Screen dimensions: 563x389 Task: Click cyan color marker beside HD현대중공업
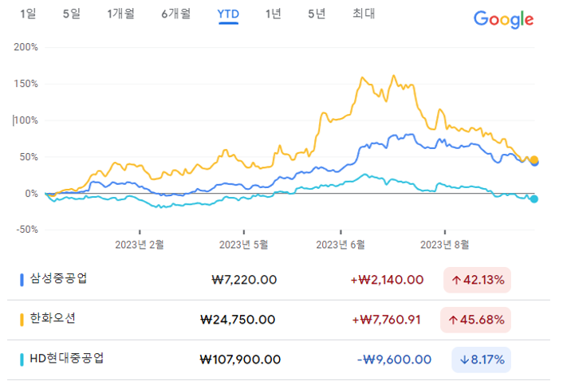click(x=22, y=359)
